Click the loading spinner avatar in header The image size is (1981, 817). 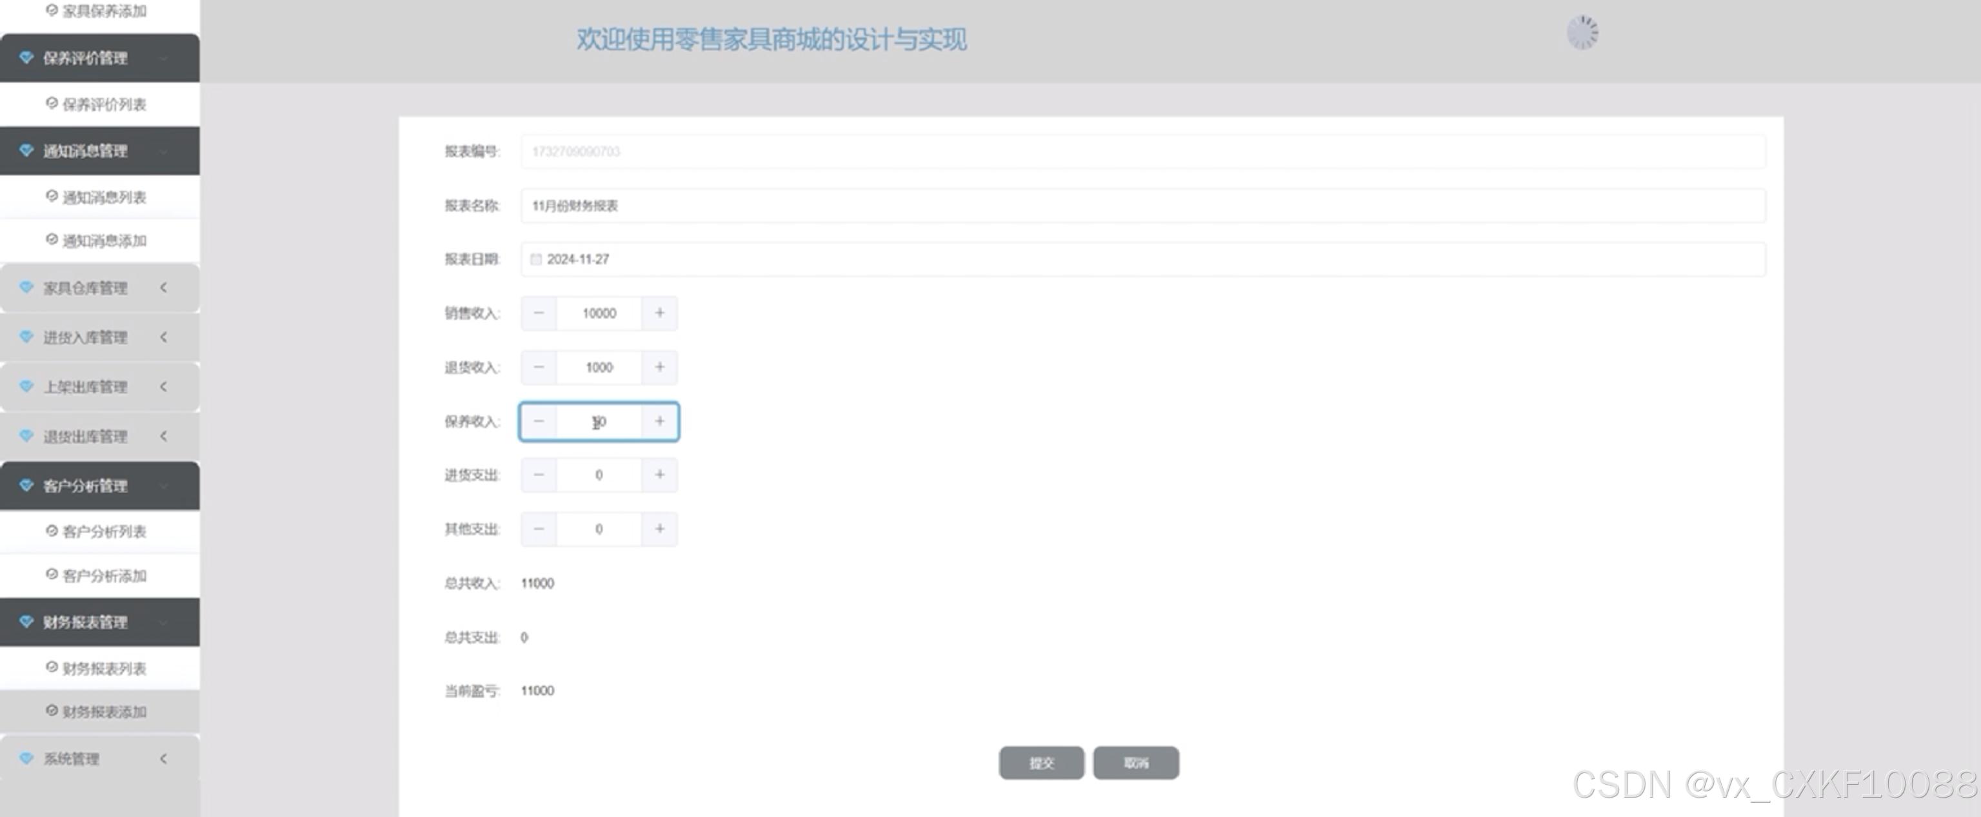coord(1582,33)
